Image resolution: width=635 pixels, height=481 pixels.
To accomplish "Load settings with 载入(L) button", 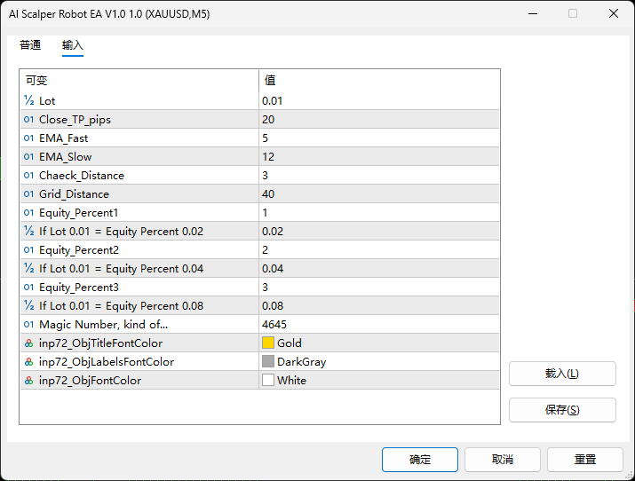I will pos(562,374).
